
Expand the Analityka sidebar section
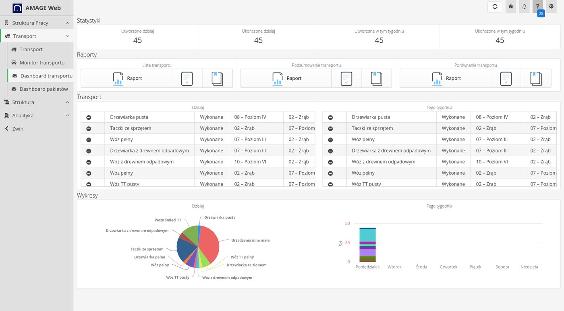tap(37, 116)
